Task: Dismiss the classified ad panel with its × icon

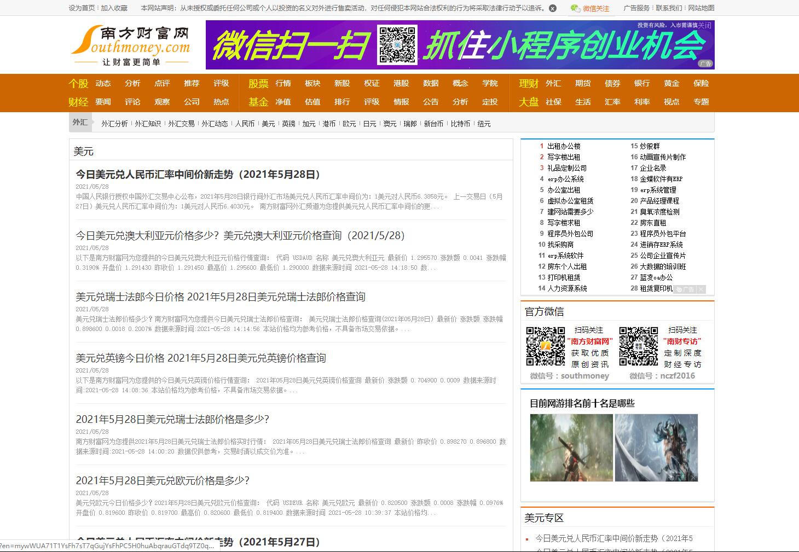Action: (702, 289)
